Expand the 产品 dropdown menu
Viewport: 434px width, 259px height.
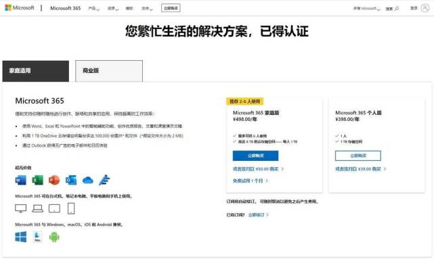[93, 8]
